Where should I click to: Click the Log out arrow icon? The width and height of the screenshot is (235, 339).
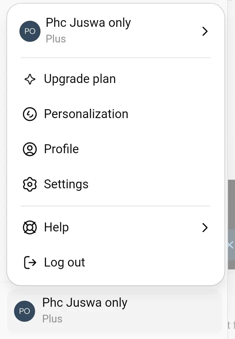[30, 262]
